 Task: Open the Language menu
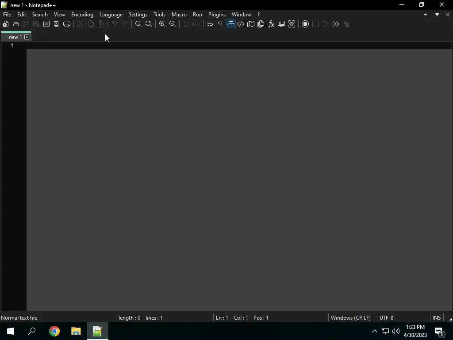111,15
